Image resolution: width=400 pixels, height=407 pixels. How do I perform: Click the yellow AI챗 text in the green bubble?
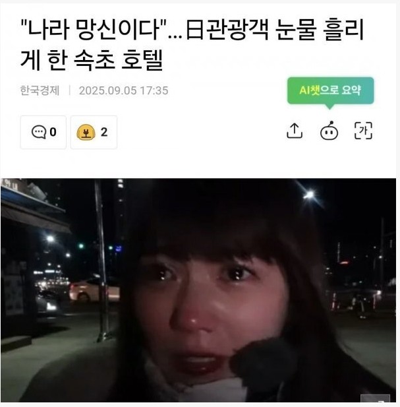(x=310, y=90)
